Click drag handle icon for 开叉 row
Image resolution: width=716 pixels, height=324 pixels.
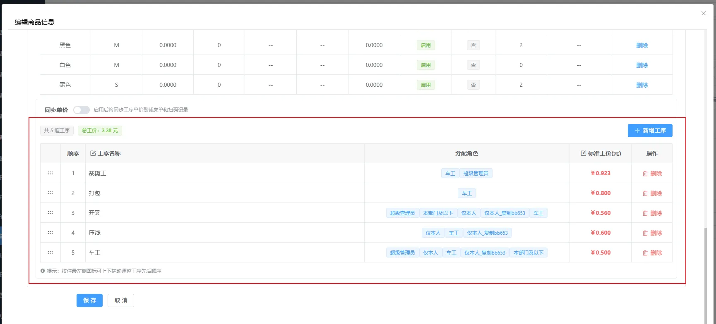[50, 213]
